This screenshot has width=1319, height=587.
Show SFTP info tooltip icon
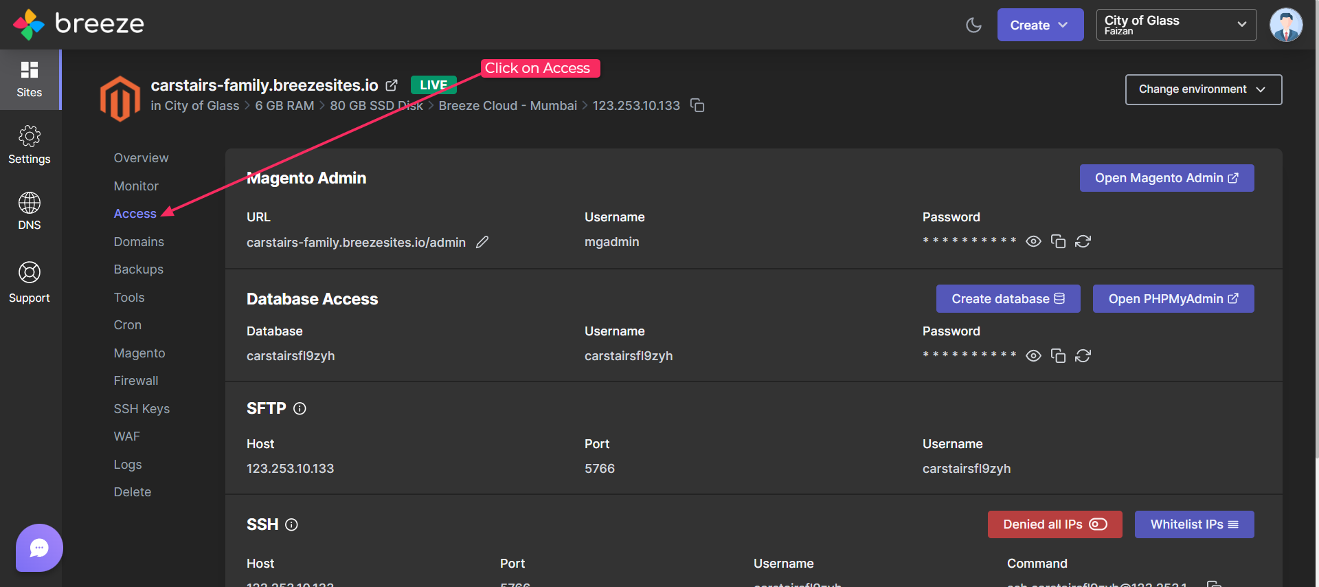coord(300,408)
